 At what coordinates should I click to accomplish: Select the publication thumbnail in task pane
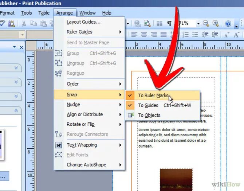[1, 144]
